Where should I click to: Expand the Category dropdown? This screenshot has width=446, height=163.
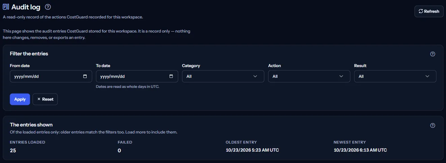tap(223, 76)
